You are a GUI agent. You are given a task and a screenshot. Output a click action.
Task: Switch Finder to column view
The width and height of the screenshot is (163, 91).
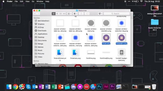(x=61, y=14)
